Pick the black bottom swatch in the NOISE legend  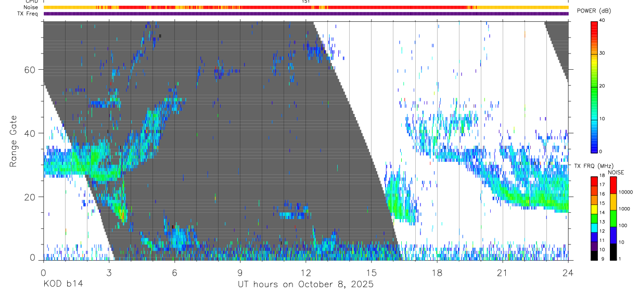point(613,251)
